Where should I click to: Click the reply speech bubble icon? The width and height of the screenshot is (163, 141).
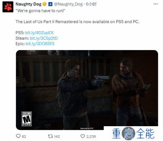coord(18,136)
